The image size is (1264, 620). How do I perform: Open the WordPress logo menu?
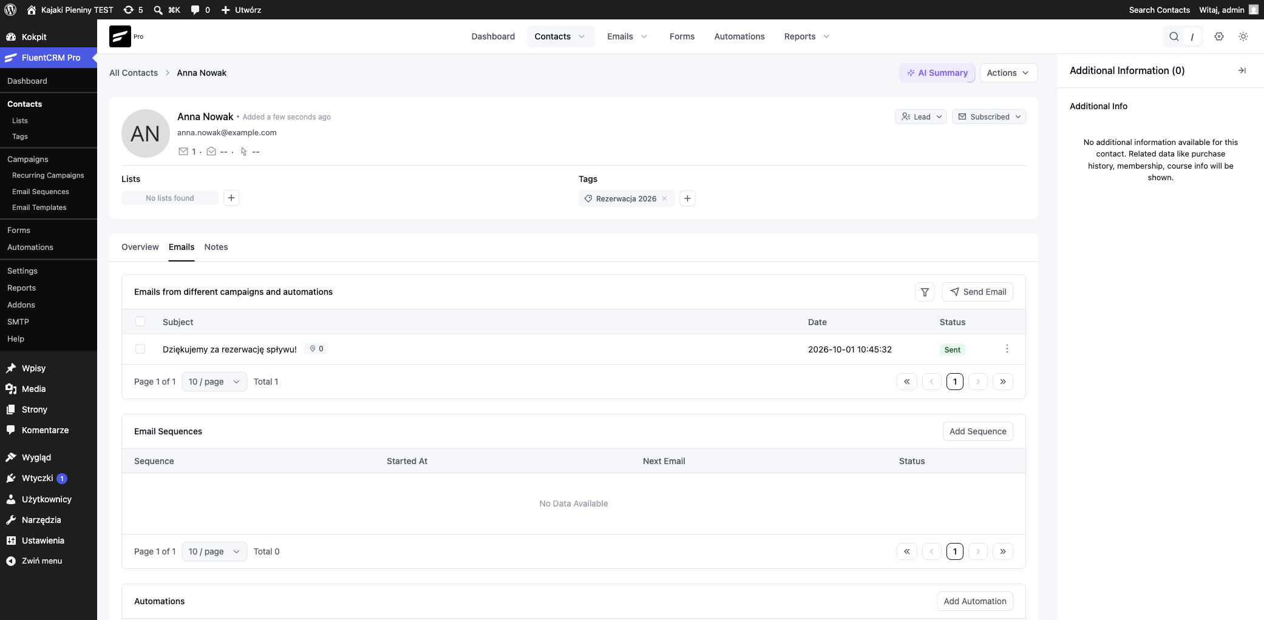click(x=10, y=10)
